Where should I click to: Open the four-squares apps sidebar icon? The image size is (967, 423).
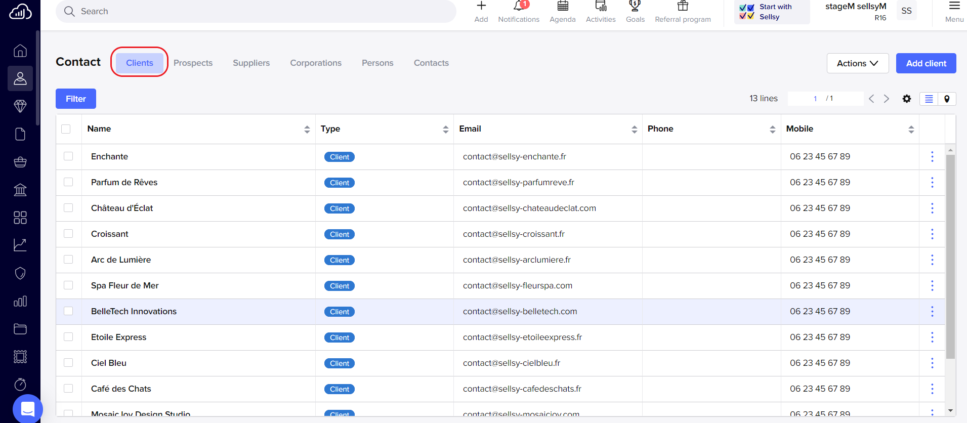(20, 218)
